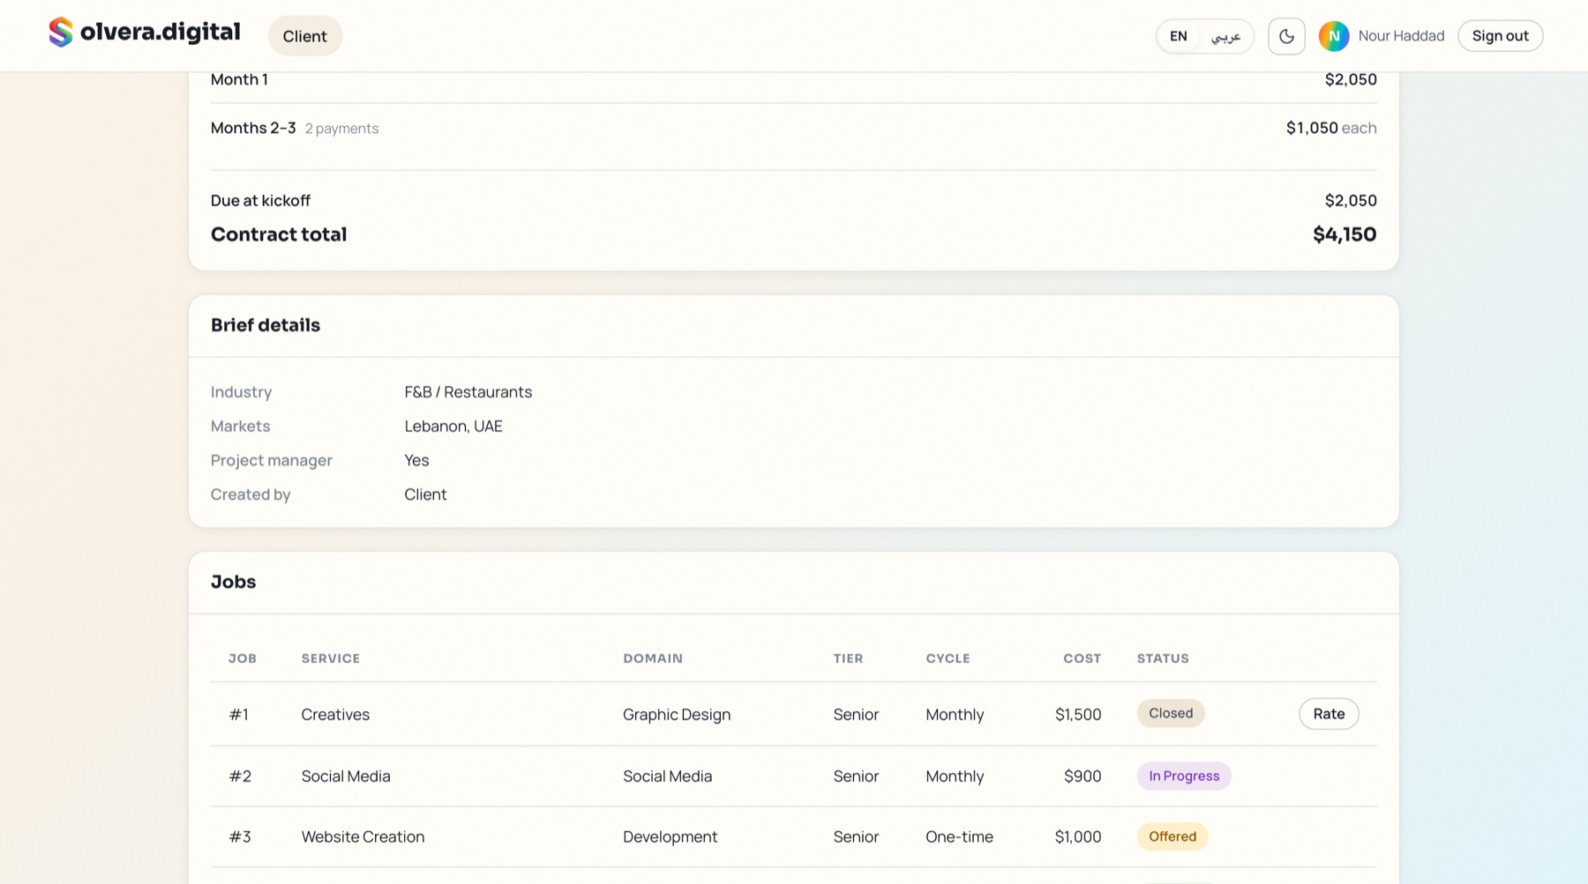This screenshot has width=1588, height=884.
Task: Click the Closed status badge
Action: click(x=1171, y=714)
